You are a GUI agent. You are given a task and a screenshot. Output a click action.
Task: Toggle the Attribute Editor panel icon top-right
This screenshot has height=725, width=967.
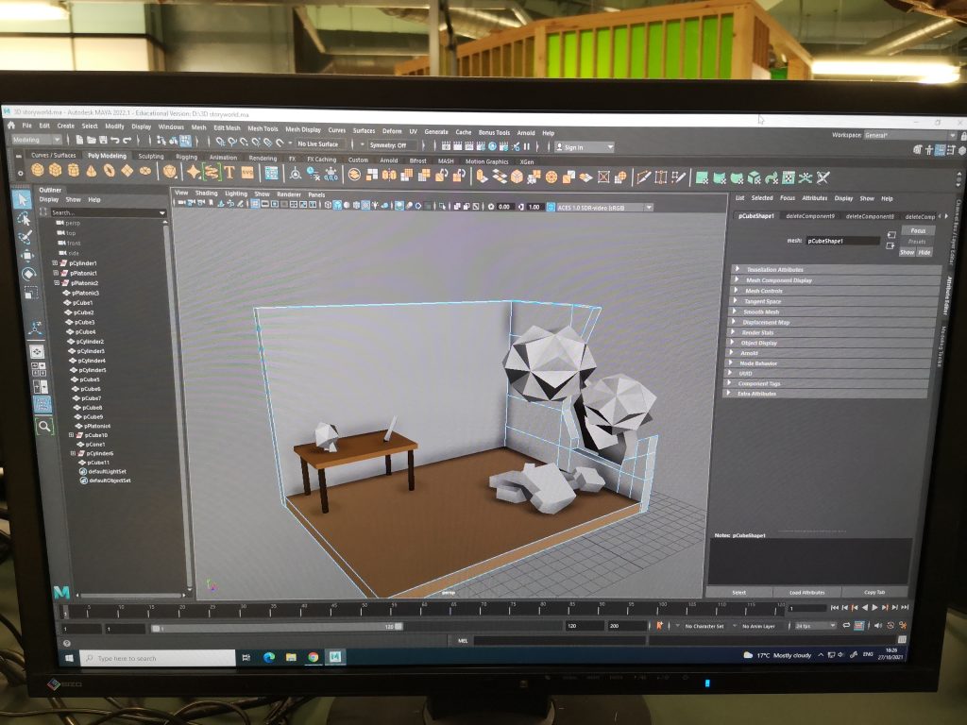click(x=940, y=149)
